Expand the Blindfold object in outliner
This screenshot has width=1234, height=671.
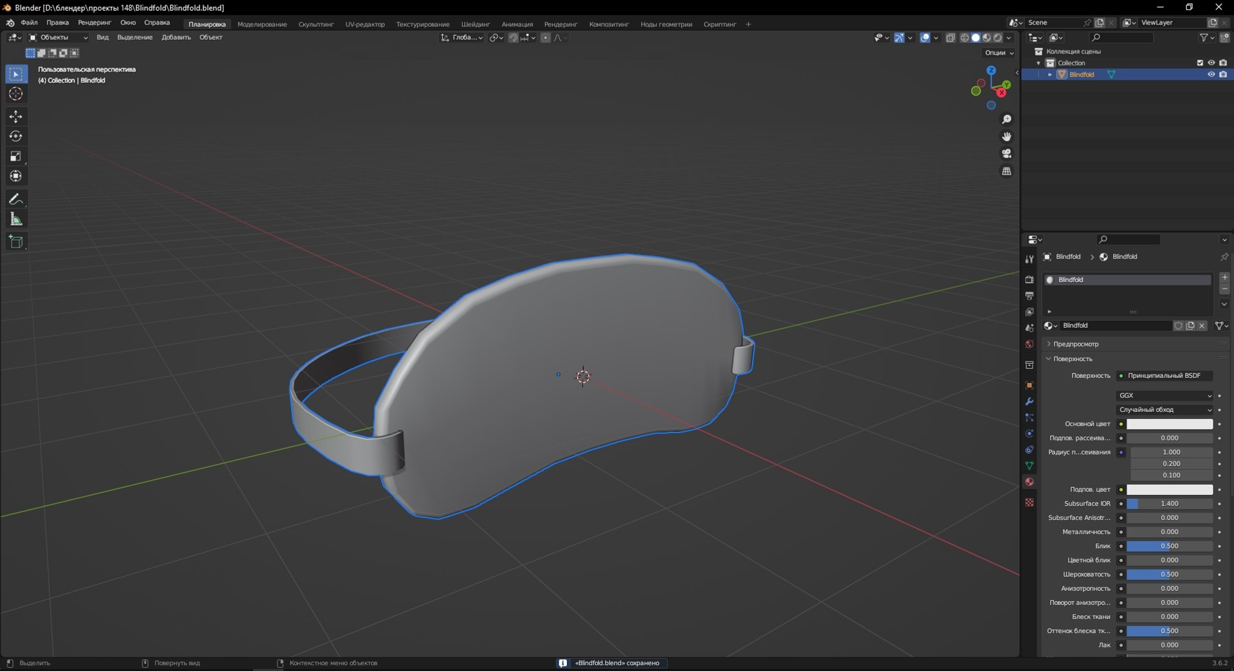click(x=1050, y=75)
